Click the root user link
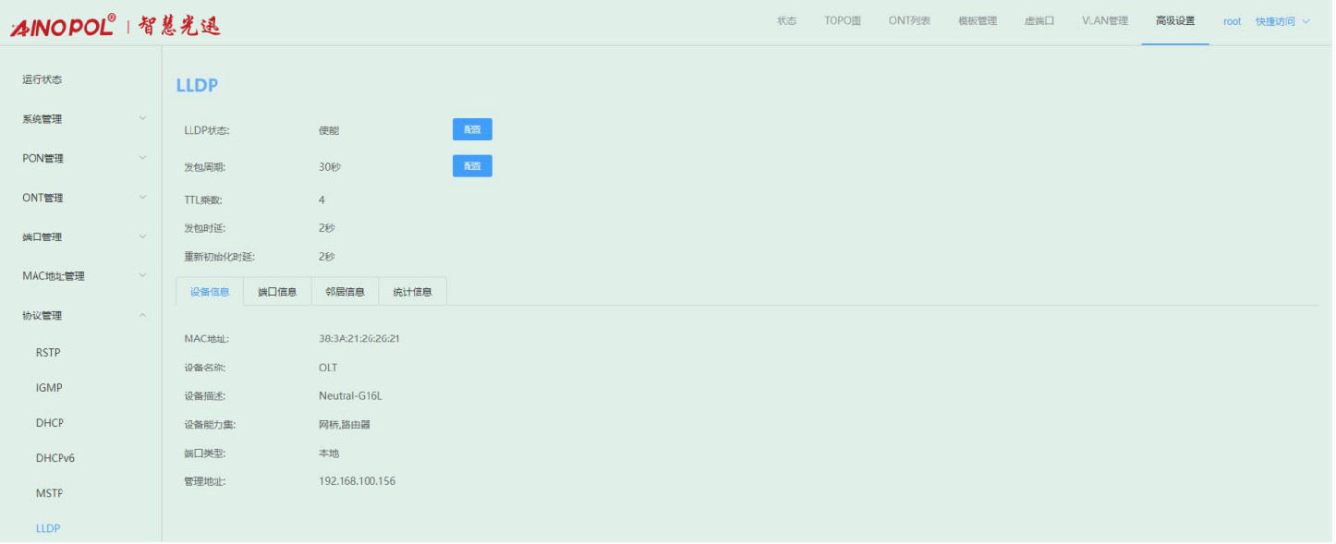Viewport: 1336px width, 544px height. point(1232,21)
